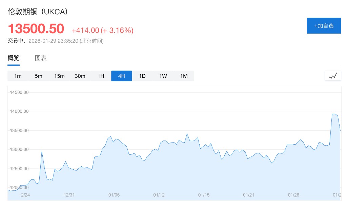Click the +414.00 (+3.16%) change value
The width and height of the screenshot is (347, 205).
click(102, 31)
